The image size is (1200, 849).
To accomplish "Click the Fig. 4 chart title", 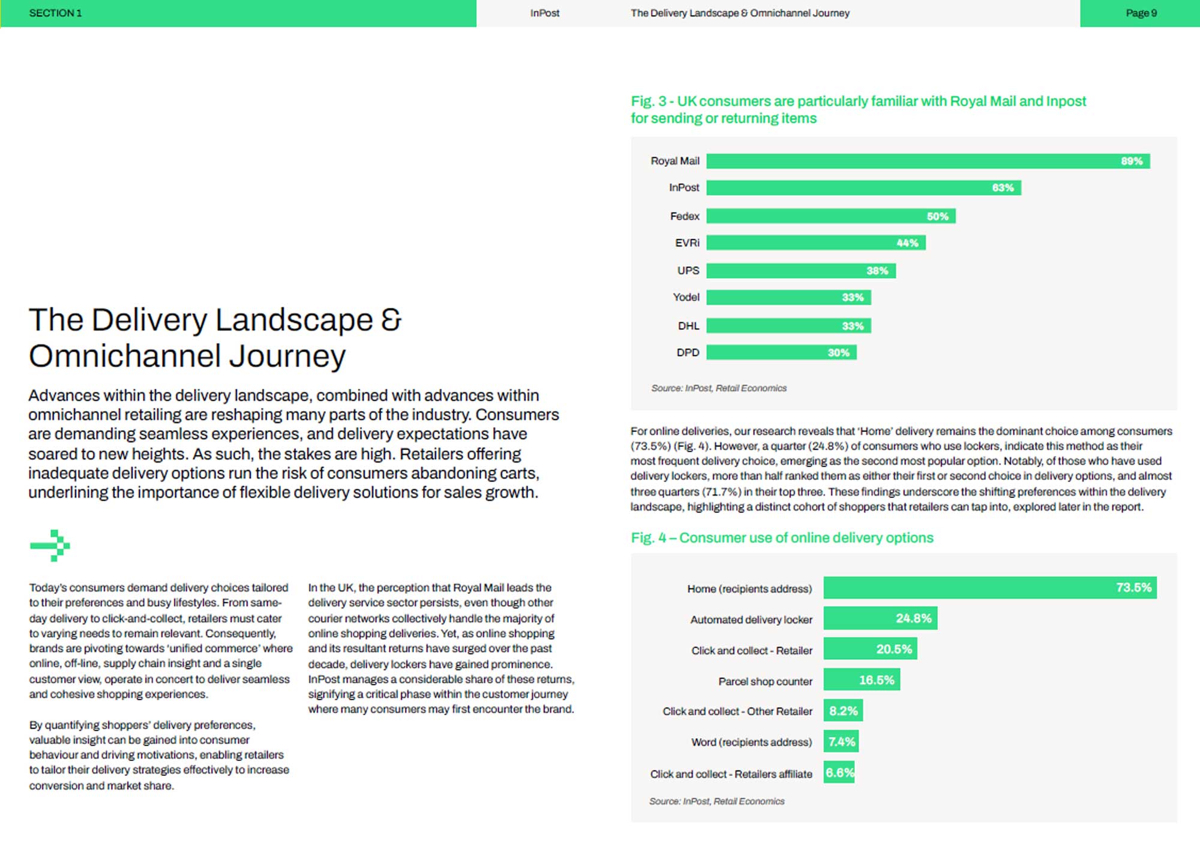I will (781, 538).
